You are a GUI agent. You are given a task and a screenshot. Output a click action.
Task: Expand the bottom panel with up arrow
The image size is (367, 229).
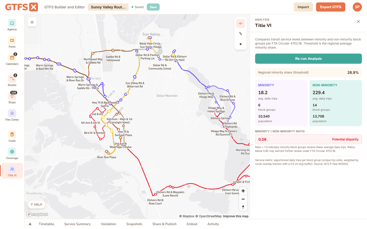(30, 224)
